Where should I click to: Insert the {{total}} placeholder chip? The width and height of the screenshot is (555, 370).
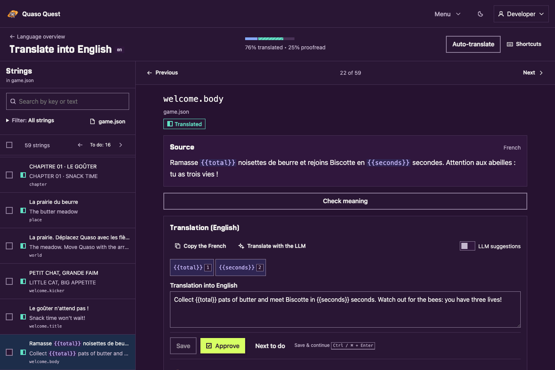pos(192,267)
